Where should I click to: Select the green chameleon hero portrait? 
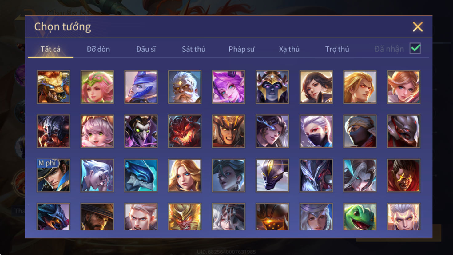[x=360, y=217]
